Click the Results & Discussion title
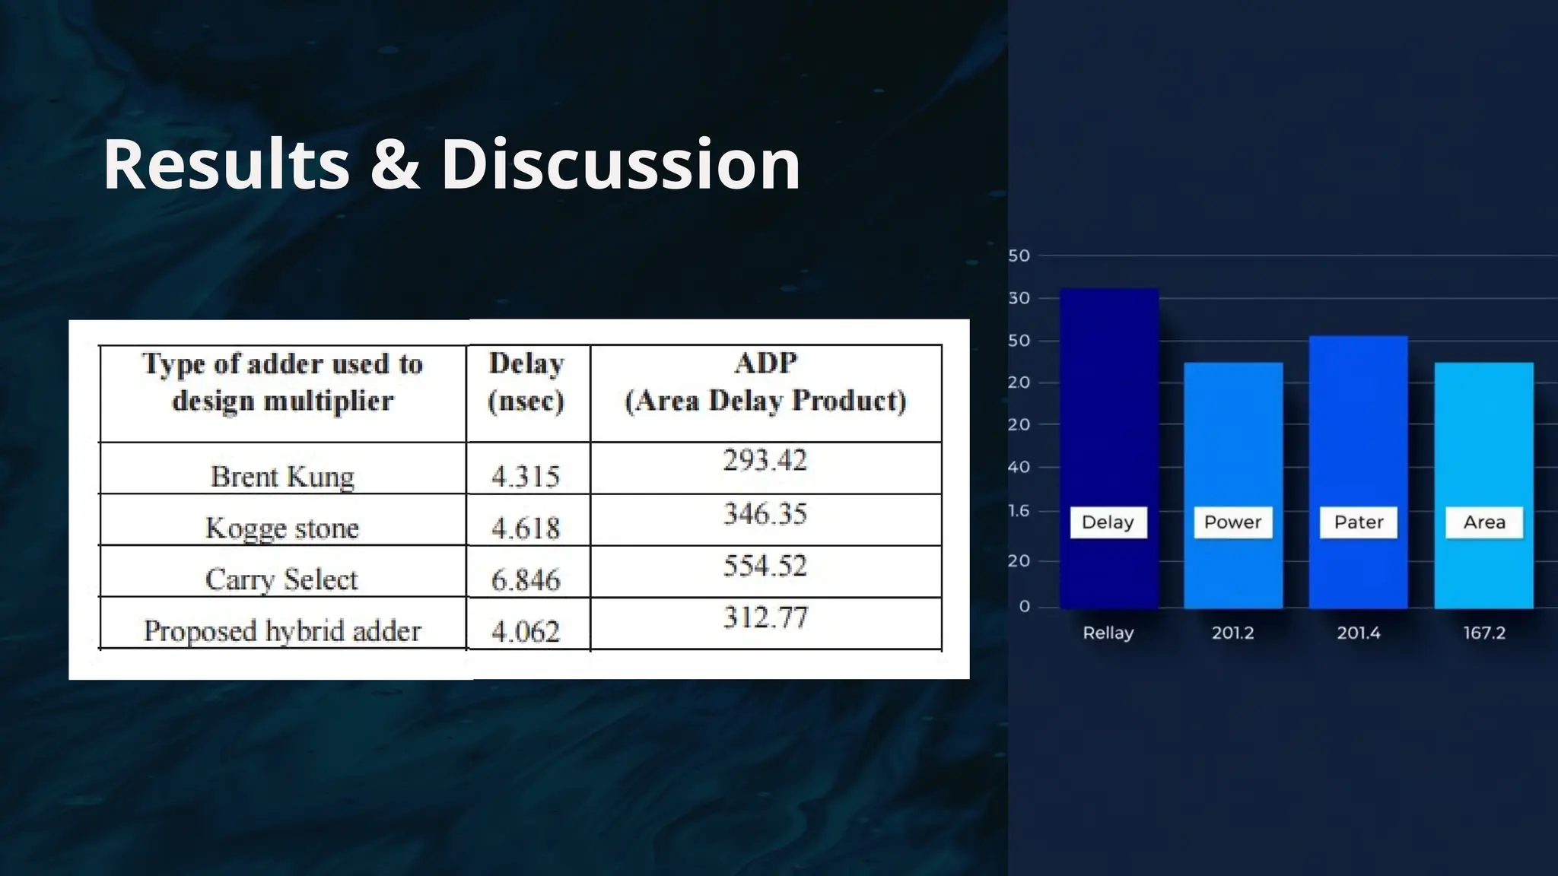 pyautogui.click(x=452, y=163)
